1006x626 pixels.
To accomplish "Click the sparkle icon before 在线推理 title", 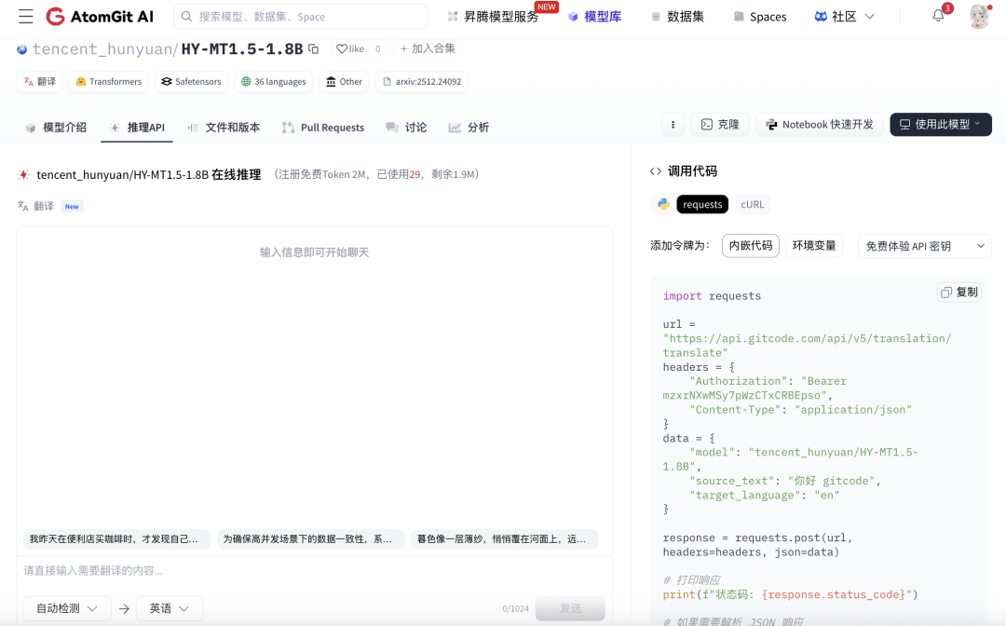I will click(23, 174).
